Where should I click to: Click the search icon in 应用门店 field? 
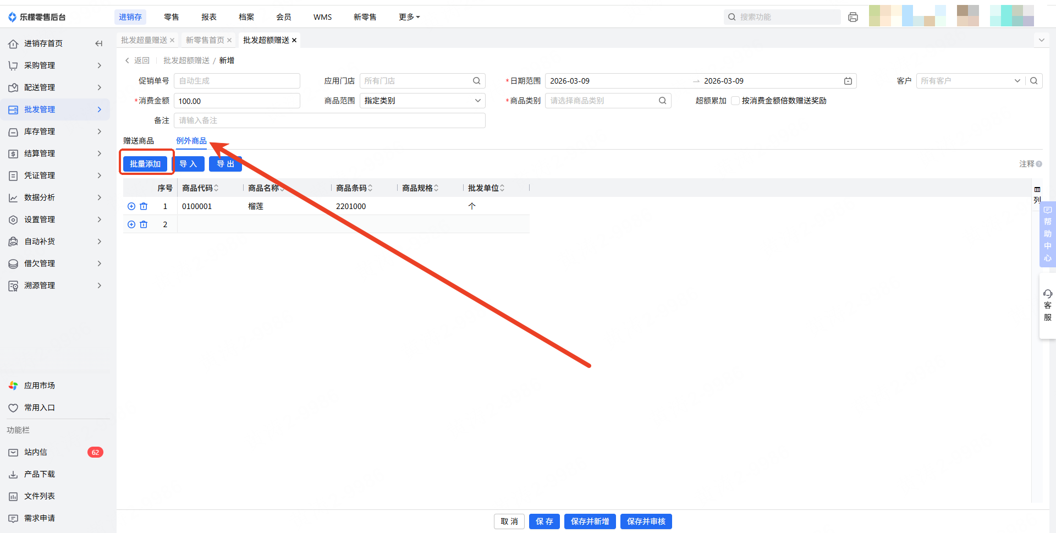[477, 81]
